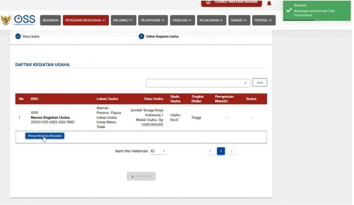
Task: Select page number 1 in pagination
Action: [x=221, y=151]
